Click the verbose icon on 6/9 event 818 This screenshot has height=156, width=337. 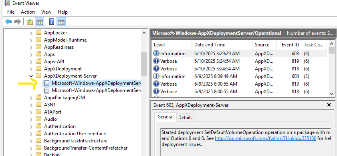156,92
